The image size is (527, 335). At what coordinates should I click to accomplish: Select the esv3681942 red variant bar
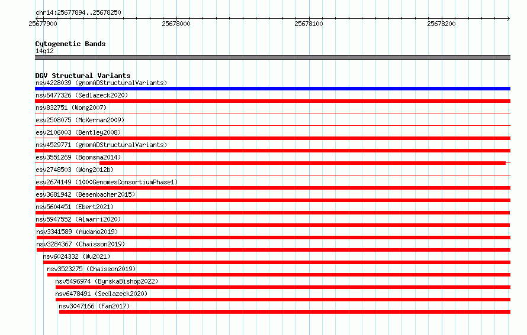coord(272,200)
